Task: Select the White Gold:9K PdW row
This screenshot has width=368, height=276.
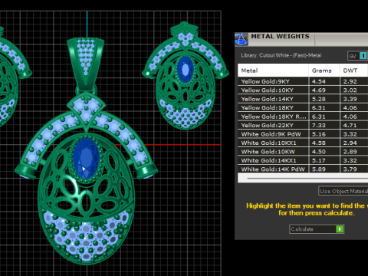Action: [303, 134]
